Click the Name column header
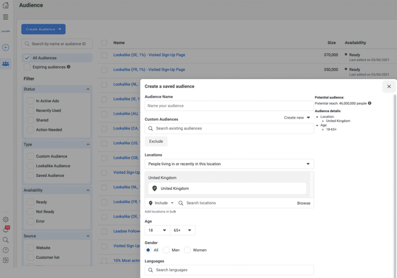Screen dimensions: 397x278 119,43
